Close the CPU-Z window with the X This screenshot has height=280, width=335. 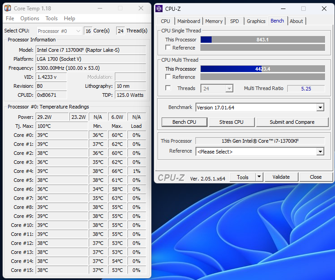[324, 9]
